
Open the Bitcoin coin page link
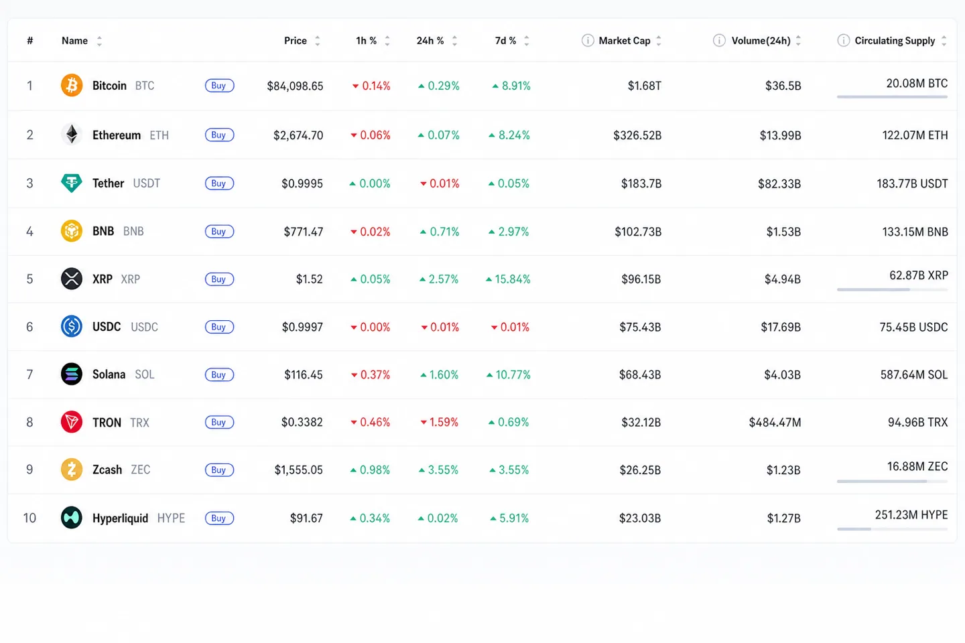[x=109, y=86]
